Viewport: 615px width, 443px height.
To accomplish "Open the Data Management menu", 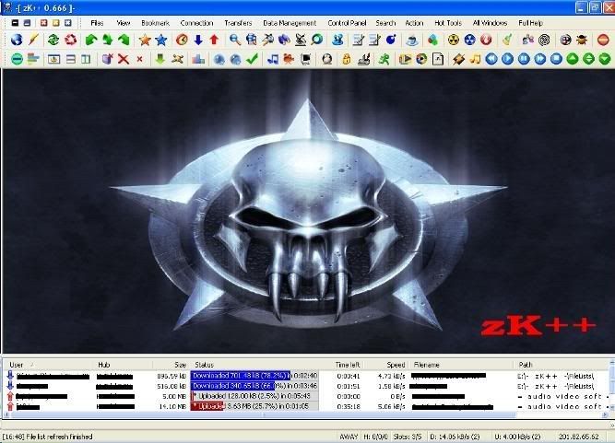I will pos(290,23).
